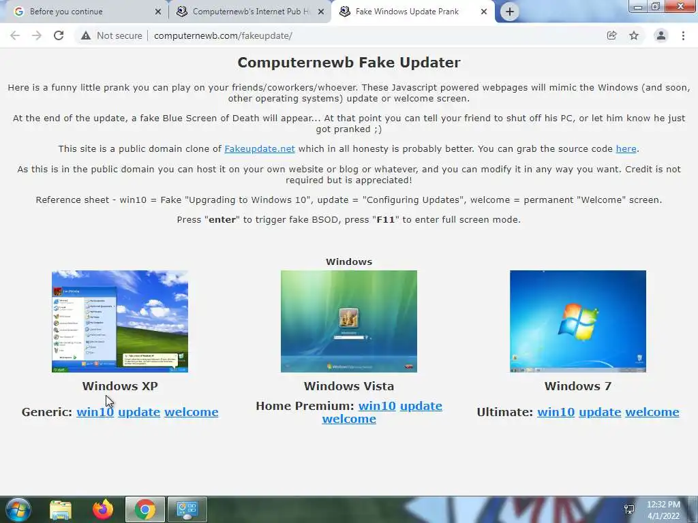698x523 pixels.
Task: Click the browser forward arrow
Action: coord(37,35)
